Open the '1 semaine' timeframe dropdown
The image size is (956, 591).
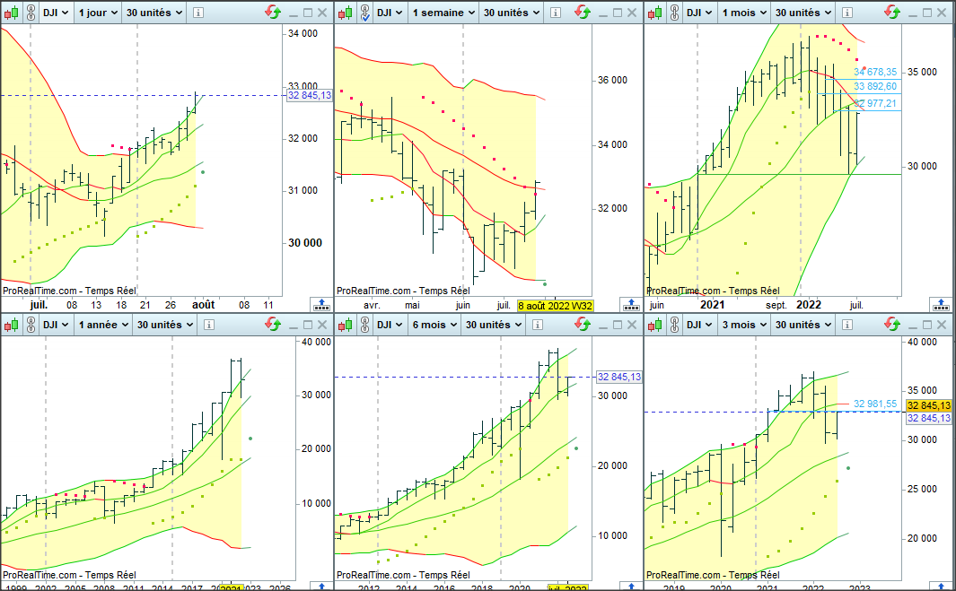click(x=443, y=13)
